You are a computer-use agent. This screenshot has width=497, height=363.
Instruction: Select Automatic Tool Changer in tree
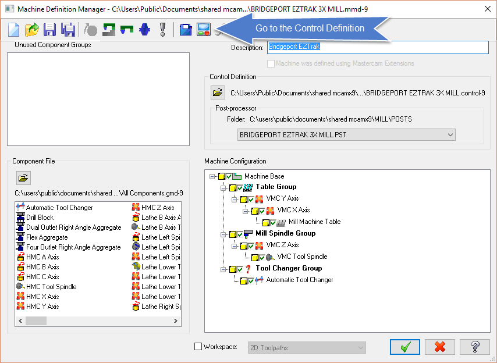[x=299, y=280]
